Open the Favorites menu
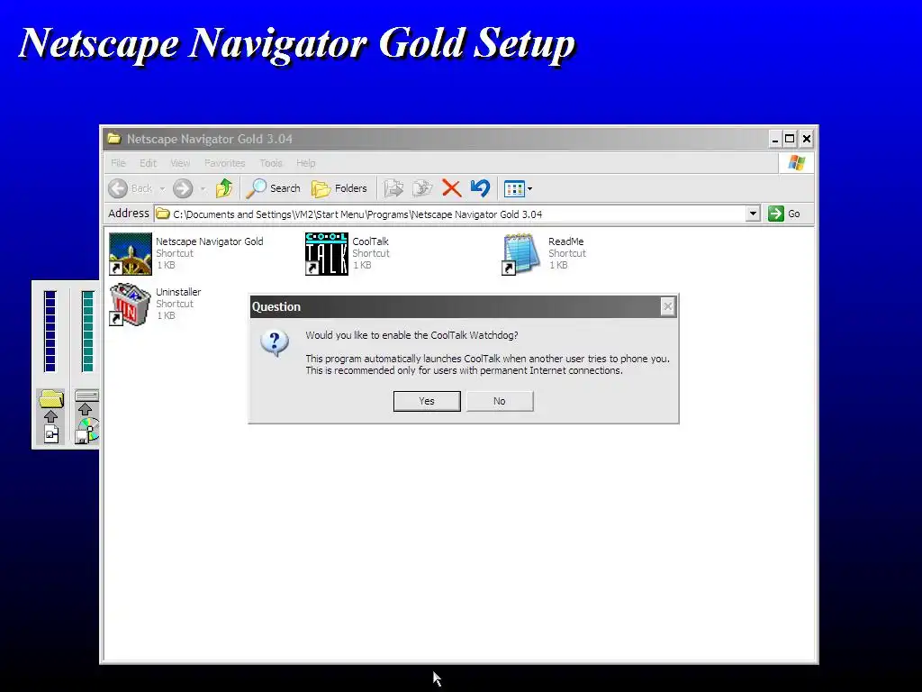This screenshot has width=922, height=692. (x=224, y=163)
